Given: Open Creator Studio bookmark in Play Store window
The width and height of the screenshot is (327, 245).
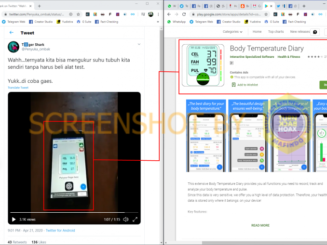Looking at the screenshot, I should (x=229, y=22).
